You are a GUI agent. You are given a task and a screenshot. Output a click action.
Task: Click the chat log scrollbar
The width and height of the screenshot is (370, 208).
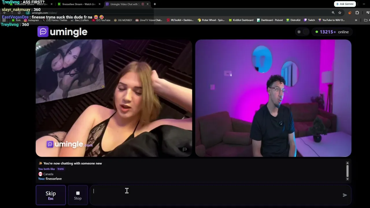(347, 170)
